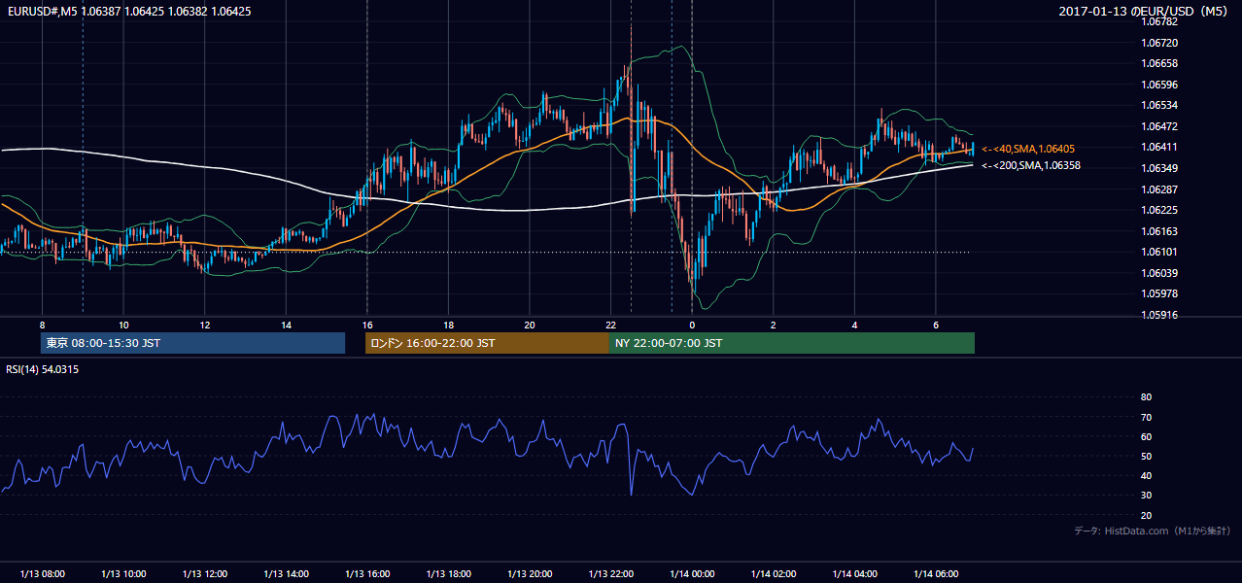Click hour 16 on the price chart axis
The height and width of the screenshot is (583, 1242).
pos(367,325)
